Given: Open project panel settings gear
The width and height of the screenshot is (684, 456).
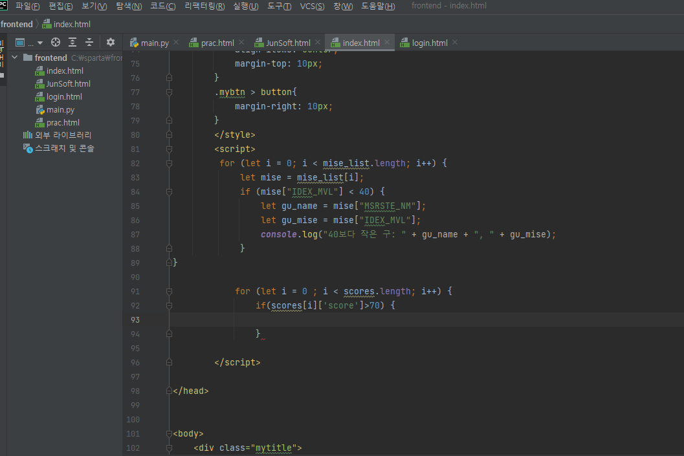Looking at the screenshot, I should tap(111, 42).
